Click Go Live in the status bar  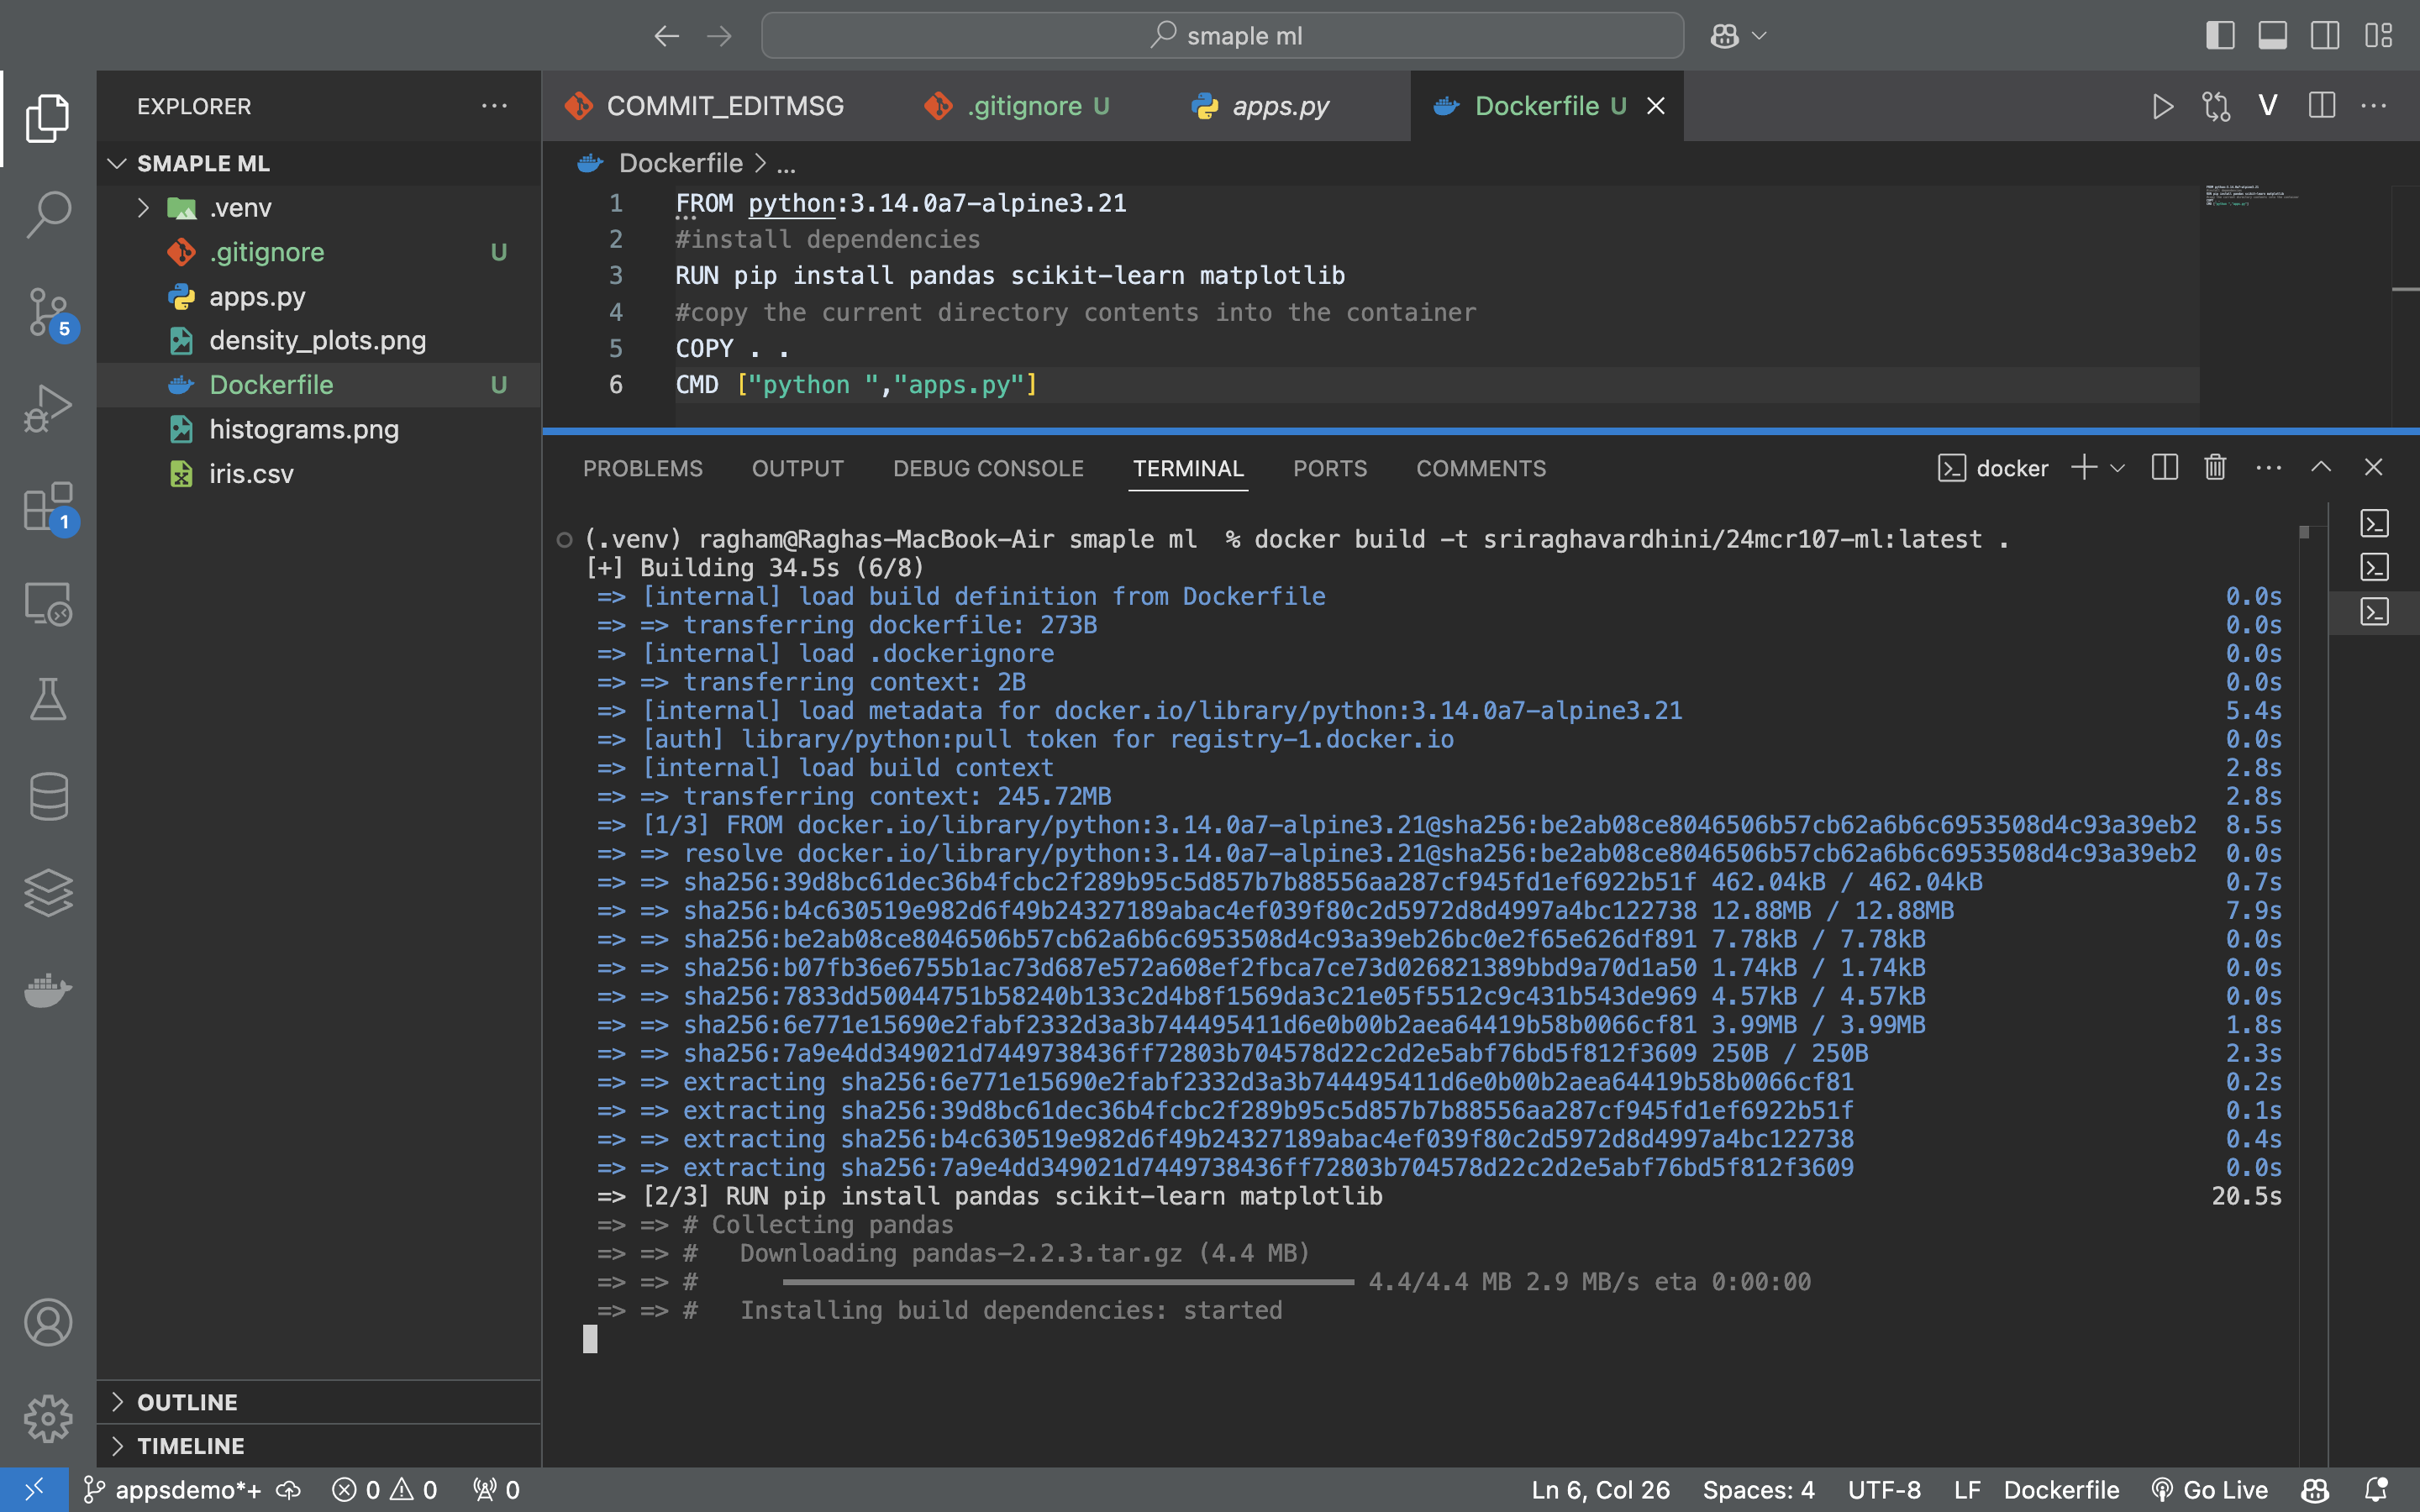tap(2209, 1490)
